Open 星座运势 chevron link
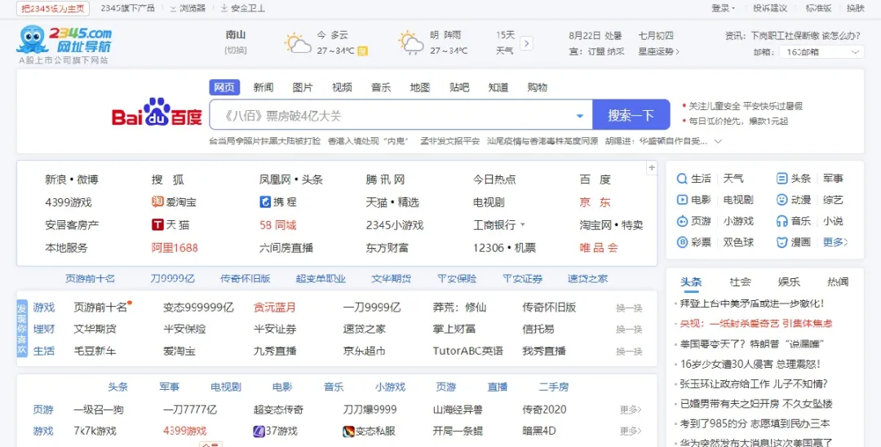The image size is (881, 447). (x=658, y=51)
